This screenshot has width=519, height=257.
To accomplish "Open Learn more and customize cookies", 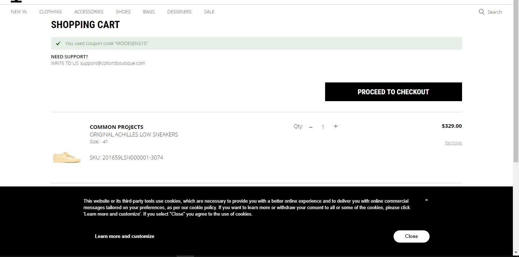I will tap(124, 236).
